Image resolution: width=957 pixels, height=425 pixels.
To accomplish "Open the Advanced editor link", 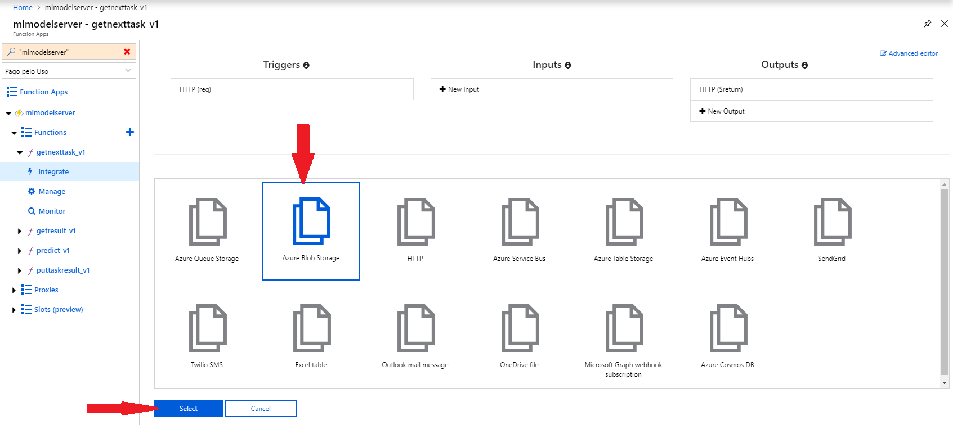I will click(909, 53).
